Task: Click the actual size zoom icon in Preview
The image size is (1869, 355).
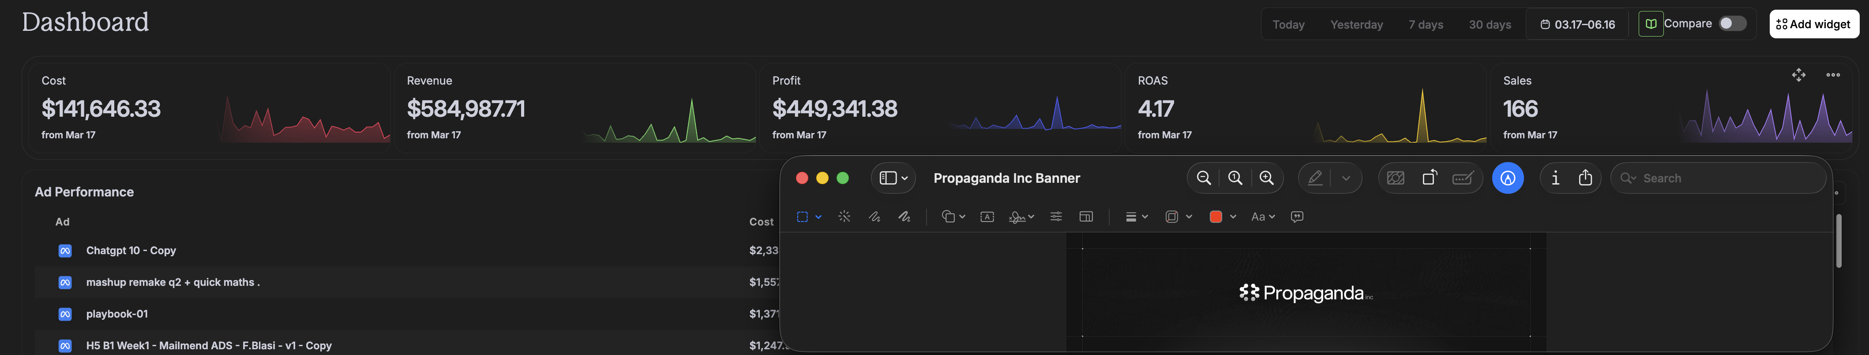Action: 1235,178
